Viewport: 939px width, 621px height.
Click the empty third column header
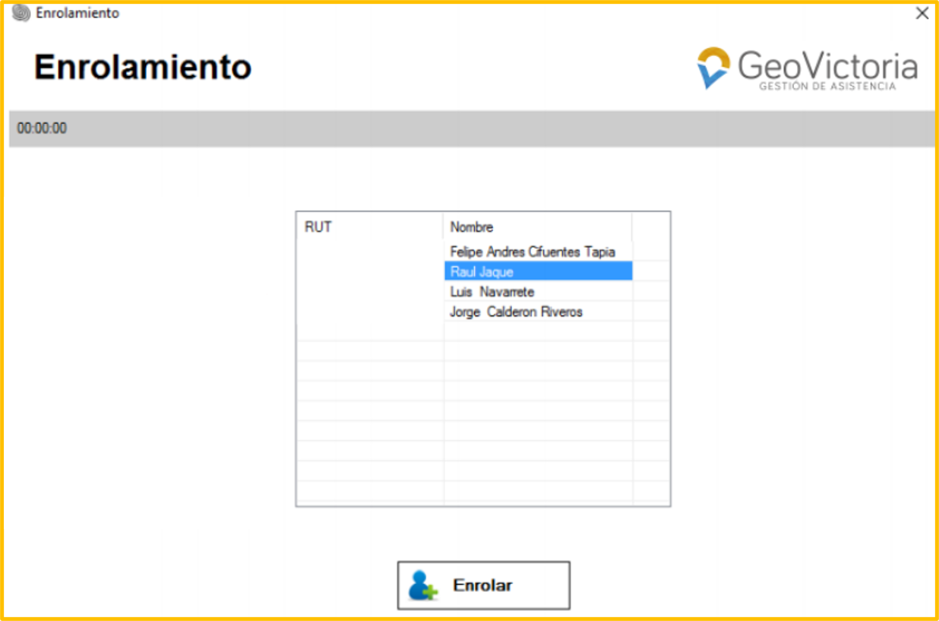650,227
